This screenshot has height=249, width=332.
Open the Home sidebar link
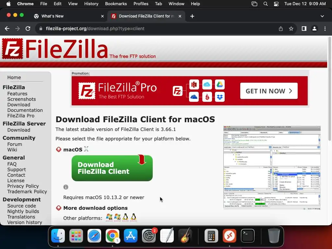[14, 77]
